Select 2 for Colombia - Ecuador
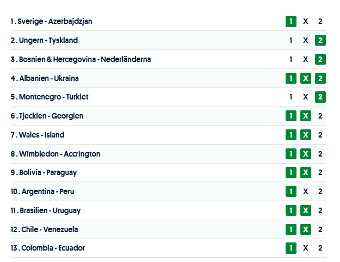 [x=320, y=248]
